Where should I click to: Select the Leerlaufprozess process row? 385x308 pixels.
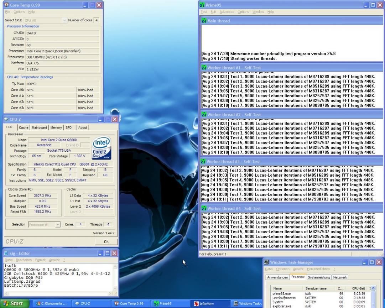point(321,298)
